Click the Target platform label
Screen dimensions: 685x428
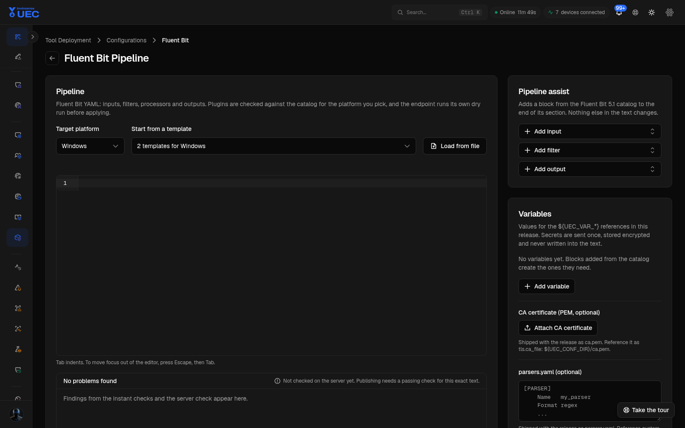point(77,129)
